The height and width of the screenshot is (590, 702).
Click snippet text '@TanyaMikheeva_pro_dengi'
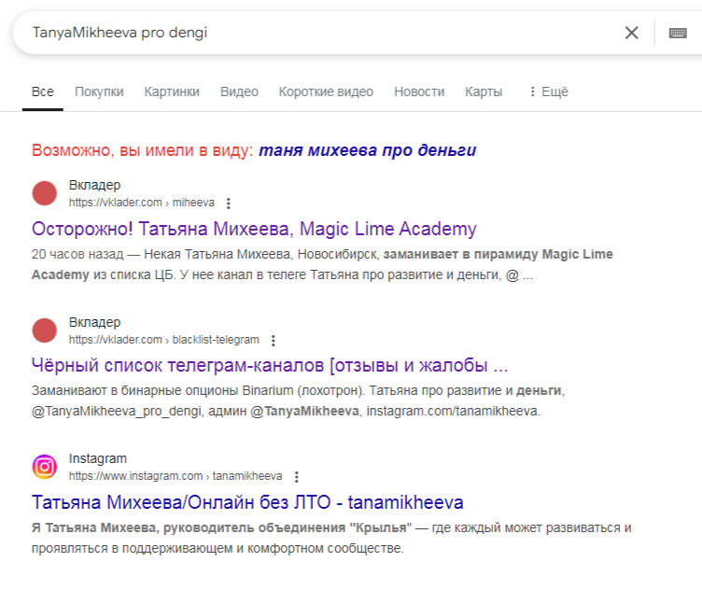click(116, 411)
